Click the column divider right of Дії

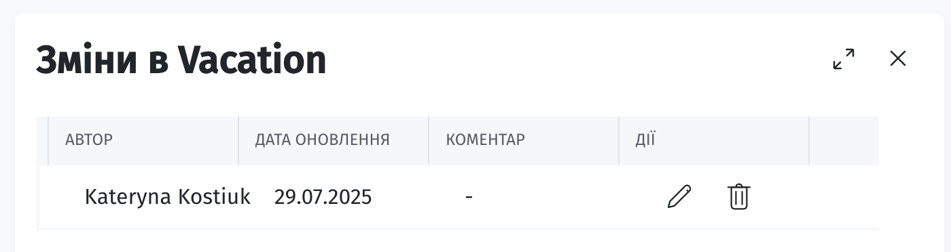[x=809, y=141]
